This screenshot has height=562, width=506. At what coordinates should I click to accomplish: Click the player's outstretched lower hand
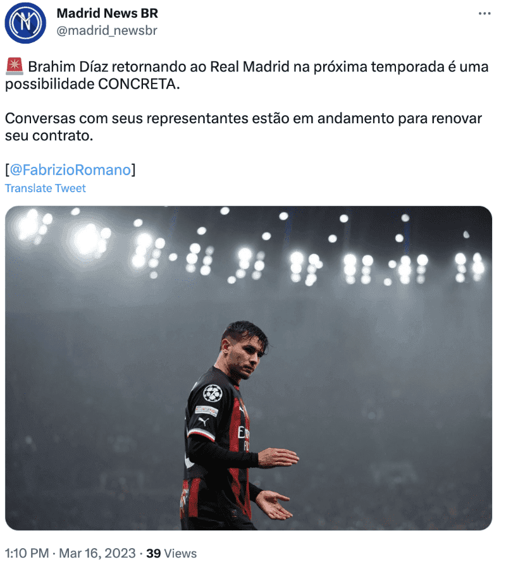(274, 505)
